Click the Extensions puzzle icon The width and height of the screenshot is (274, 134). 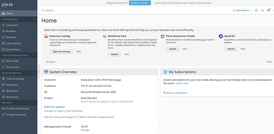click(3, 85)
